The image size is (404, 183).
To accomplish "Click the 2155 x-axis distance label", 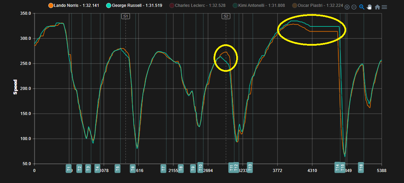I will [173, 170].
